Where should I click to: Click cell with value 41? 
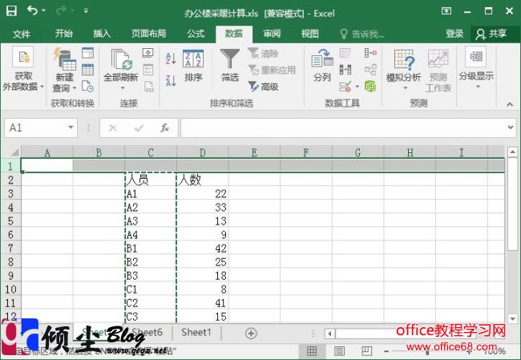tap(202, 303)
